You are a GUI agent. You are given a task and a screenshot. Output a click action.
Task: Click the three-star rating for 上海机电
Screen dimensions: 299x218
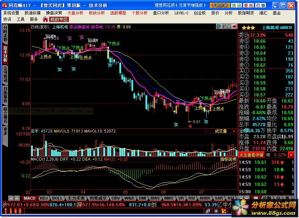(248, 28)
